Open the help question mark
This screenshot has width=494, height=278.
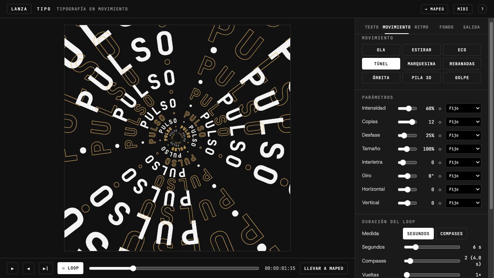(482, 9)
